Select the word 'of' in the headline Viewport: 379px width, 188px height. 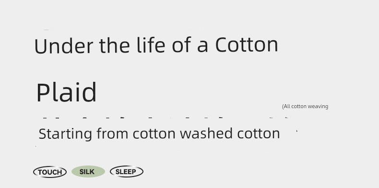point(181,45)
